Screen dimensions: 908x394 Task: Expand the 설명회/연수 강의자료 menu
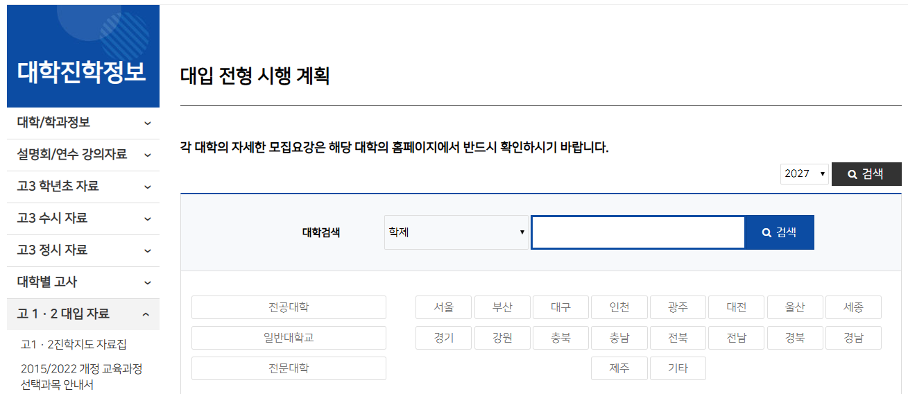pos(83,155)
